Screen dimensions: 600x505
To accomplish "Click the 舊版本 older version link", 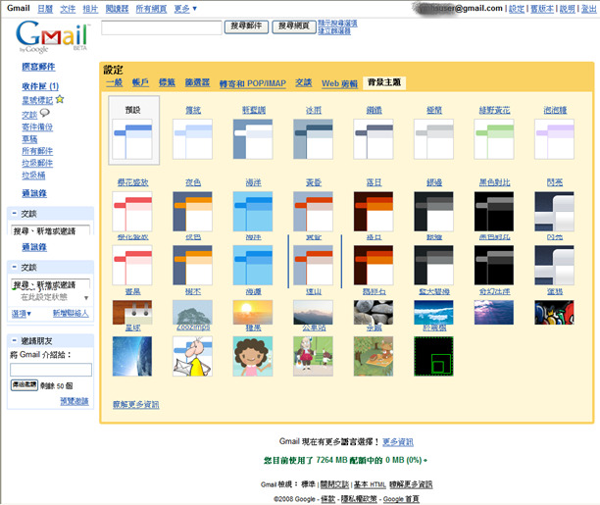I will coord(542,9).
